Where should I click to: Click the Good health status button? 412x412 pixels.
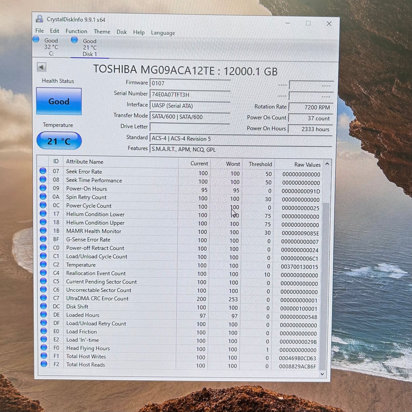coord(59,101)
